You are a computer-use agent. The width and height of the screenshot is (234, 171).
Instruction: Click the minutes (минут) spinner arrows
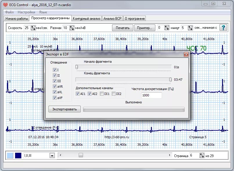tap(167, 28)
